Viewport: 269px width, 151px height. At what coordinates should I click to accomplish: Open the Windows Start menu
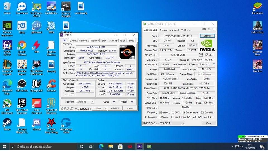pos(5,147)
